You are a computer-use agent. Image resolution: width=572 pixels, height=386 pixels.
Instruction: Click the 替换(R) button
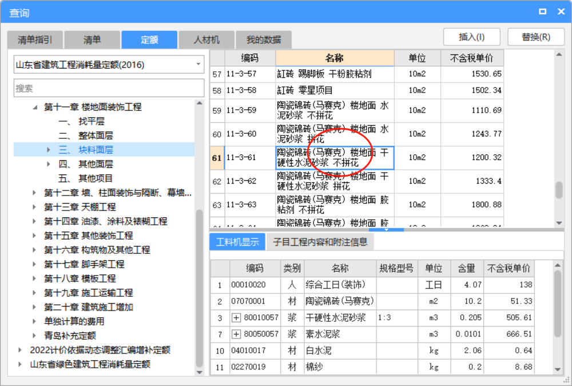coord(536,37)
